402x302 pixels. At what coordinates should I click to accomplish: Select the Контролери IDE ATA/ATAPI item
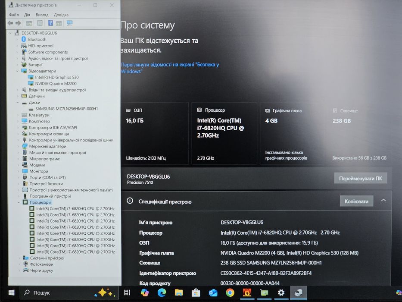53,127
